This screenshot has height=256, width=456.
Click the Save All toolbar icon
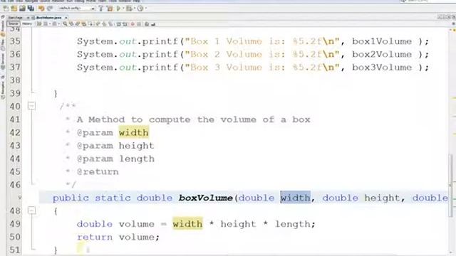click(31, 9)
